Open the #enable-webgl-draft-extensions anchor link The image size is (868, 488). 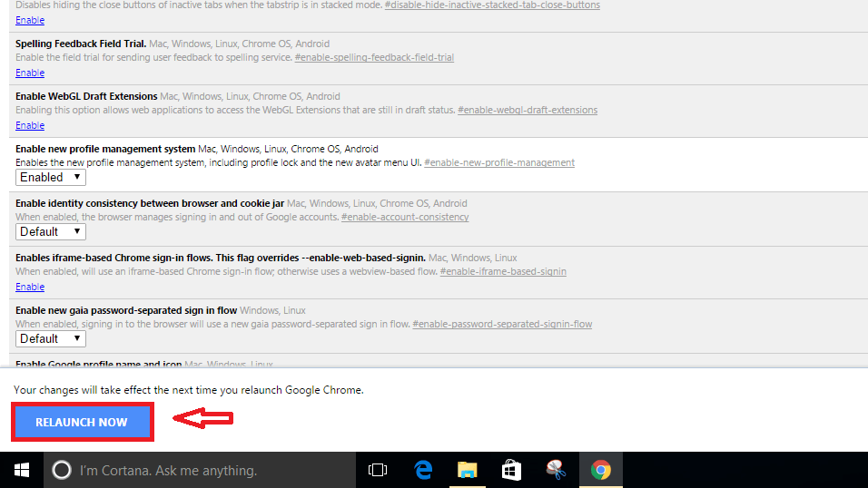[528, 110]
